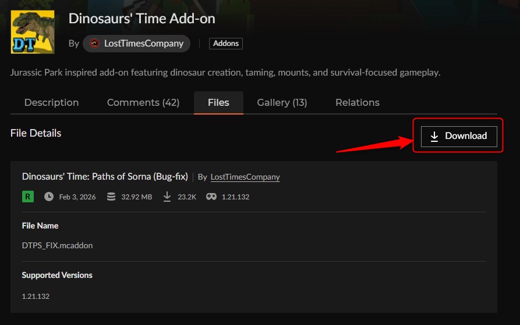The width and height of the screenshot is (520, 325).
Task: Open underlined LostTimesCompany link beside file title
Action: 245,177
